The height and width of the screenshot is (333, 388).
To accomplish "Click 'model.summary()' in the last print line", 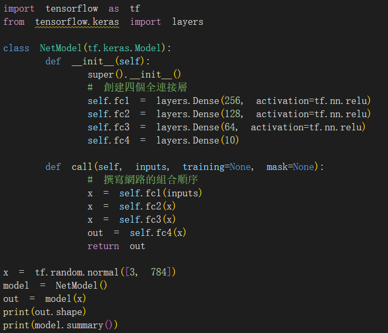I will 73,325.
